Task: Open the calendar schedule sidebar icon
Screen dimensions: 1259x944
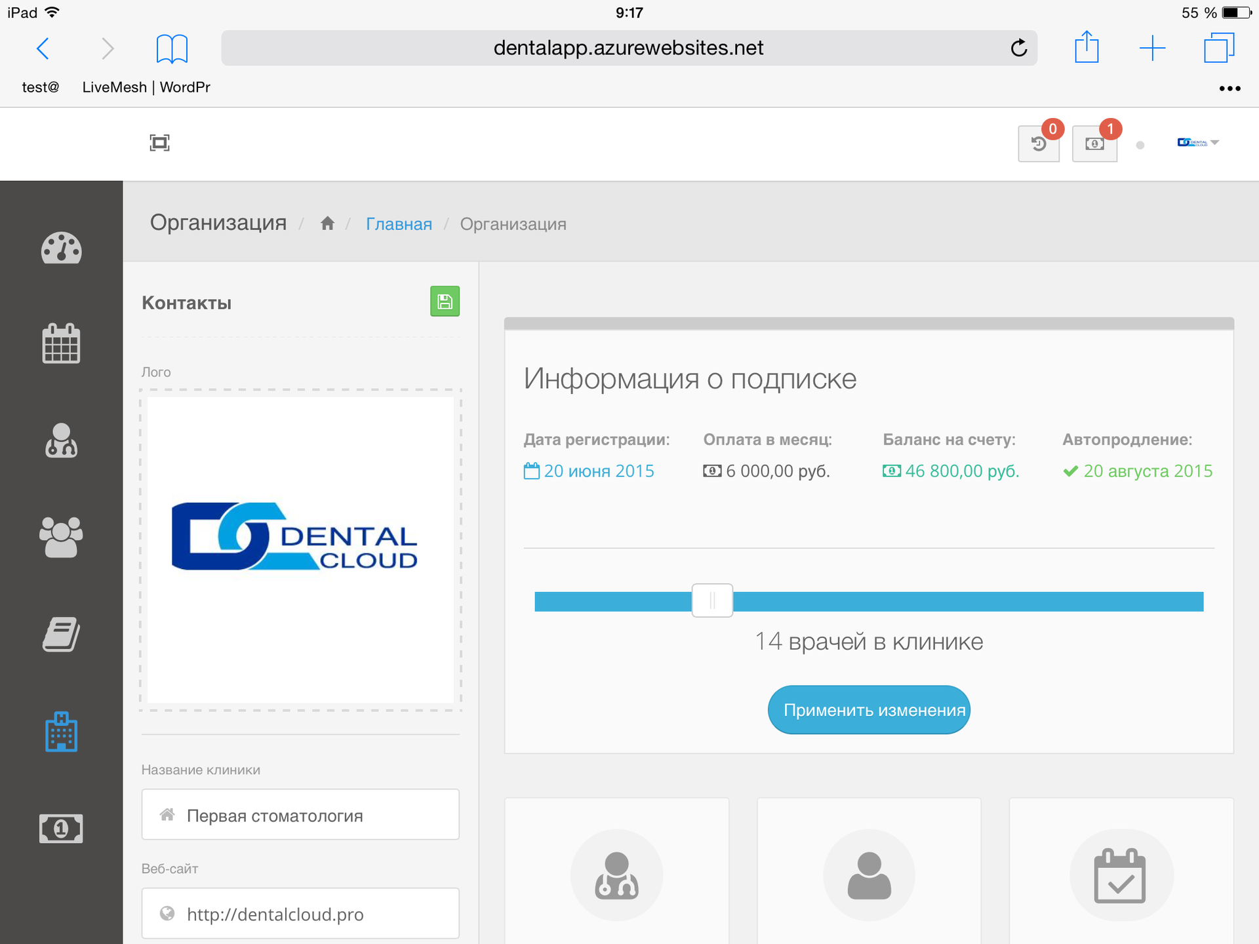Action: tap(61, 343)
